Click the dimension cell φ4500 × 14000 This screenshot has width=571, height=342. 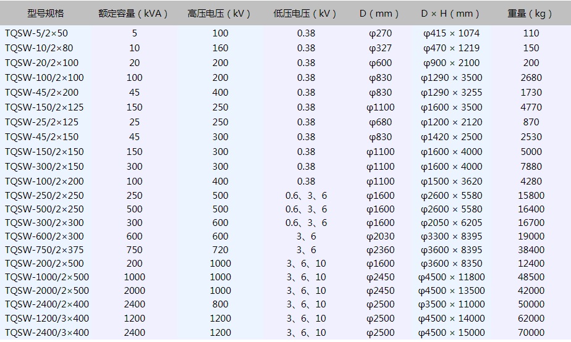point(451,319)
